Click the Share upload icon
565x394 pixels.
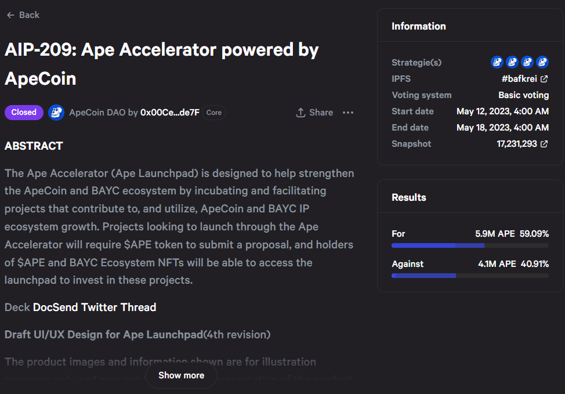[x=300, y=113]
